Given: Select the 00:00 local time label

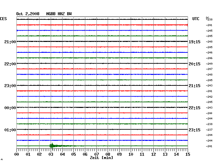Looking at the screenshot, I should [10, 108].
